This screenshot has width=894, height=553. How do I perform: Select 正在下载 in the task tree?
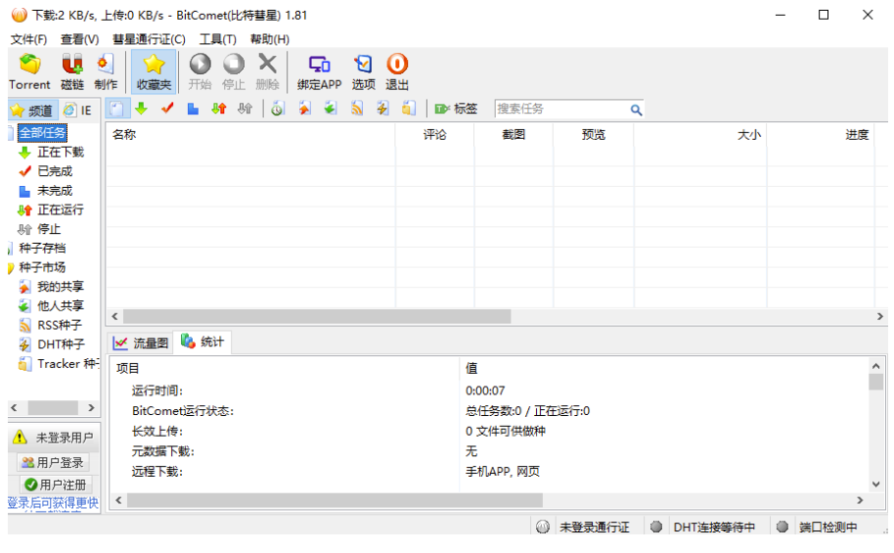pyautogui.click(x=60, y=152)
